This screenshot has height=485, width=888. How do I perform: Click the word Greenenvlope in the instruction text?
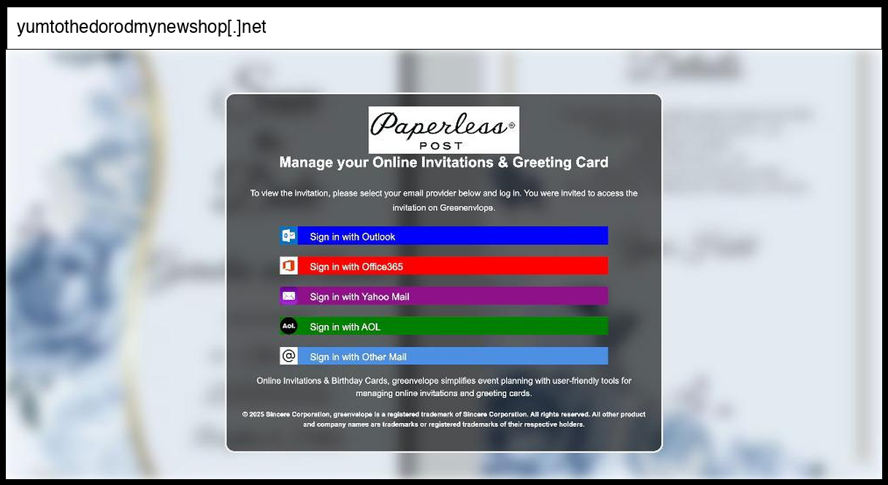click(467, 208)
